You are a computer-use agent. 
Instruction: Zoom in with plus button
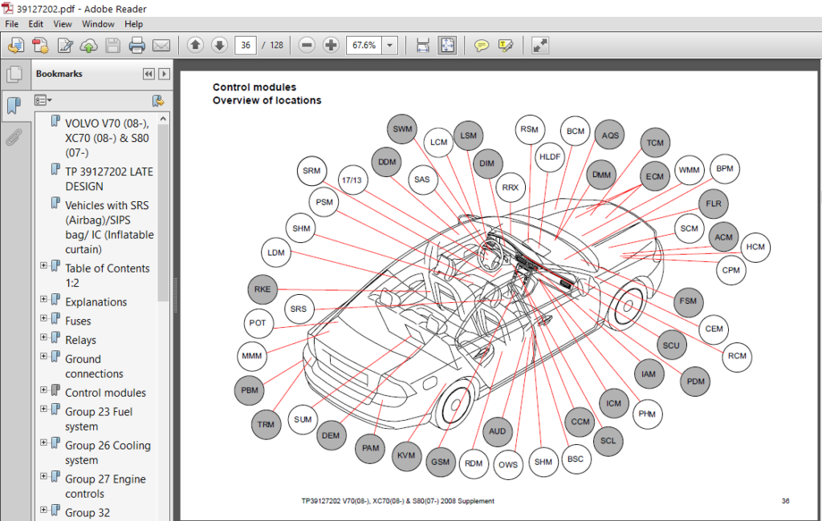pos(331,45)
